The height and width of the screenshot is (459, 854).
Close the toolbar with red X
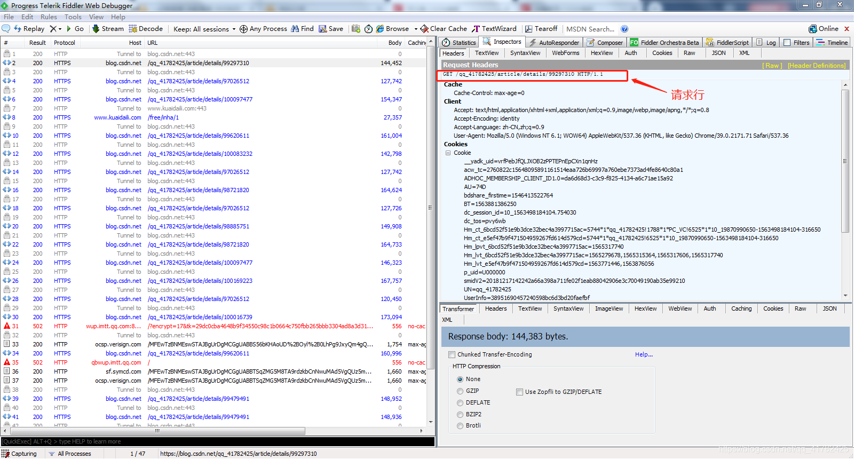pos(847,29)
